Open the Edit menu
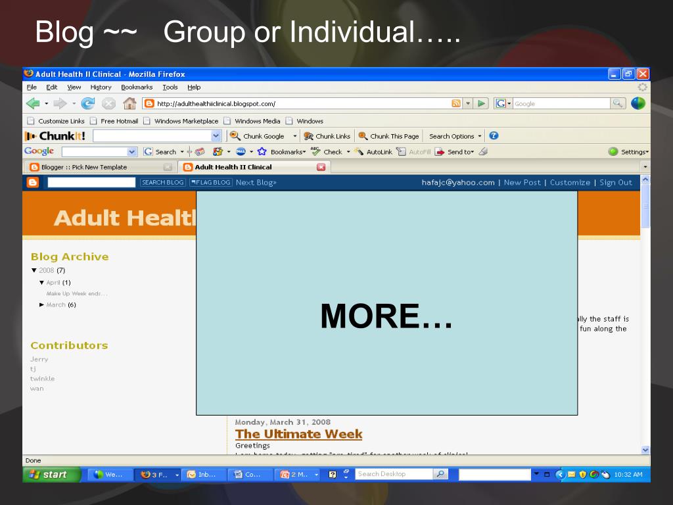 tap(51, 87)
